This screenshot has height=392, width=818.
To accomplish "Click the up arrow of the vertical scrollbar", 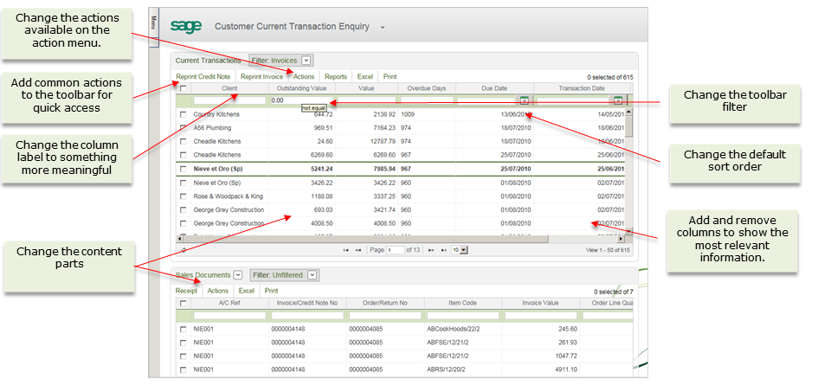I will pyautogui.click(x=628, y=112).
